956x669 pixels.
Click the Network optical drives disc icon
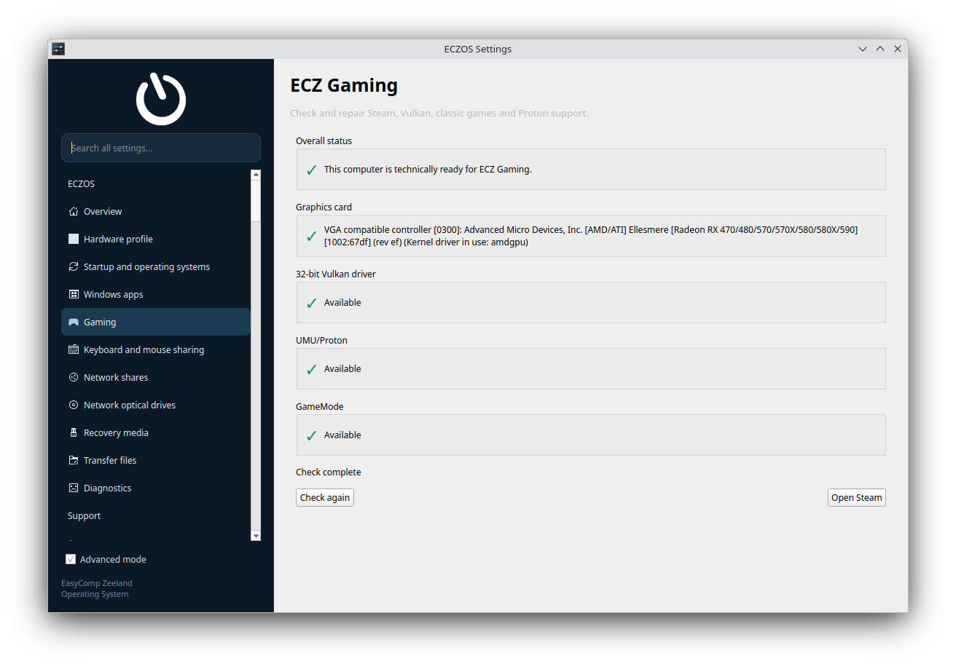73,405
